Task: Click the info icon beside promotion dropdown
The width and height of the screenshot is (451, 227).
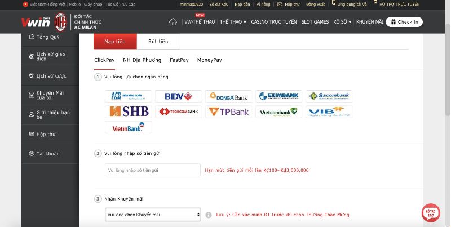Action: coord(209,215)
